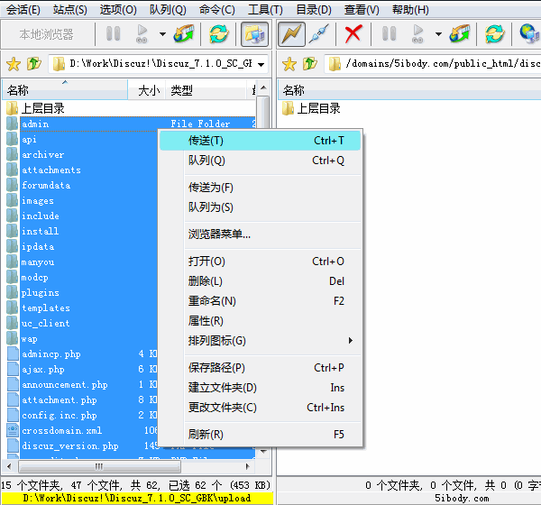
Task: Expand the local play button dropdown arrow
Action: [162, 35]
